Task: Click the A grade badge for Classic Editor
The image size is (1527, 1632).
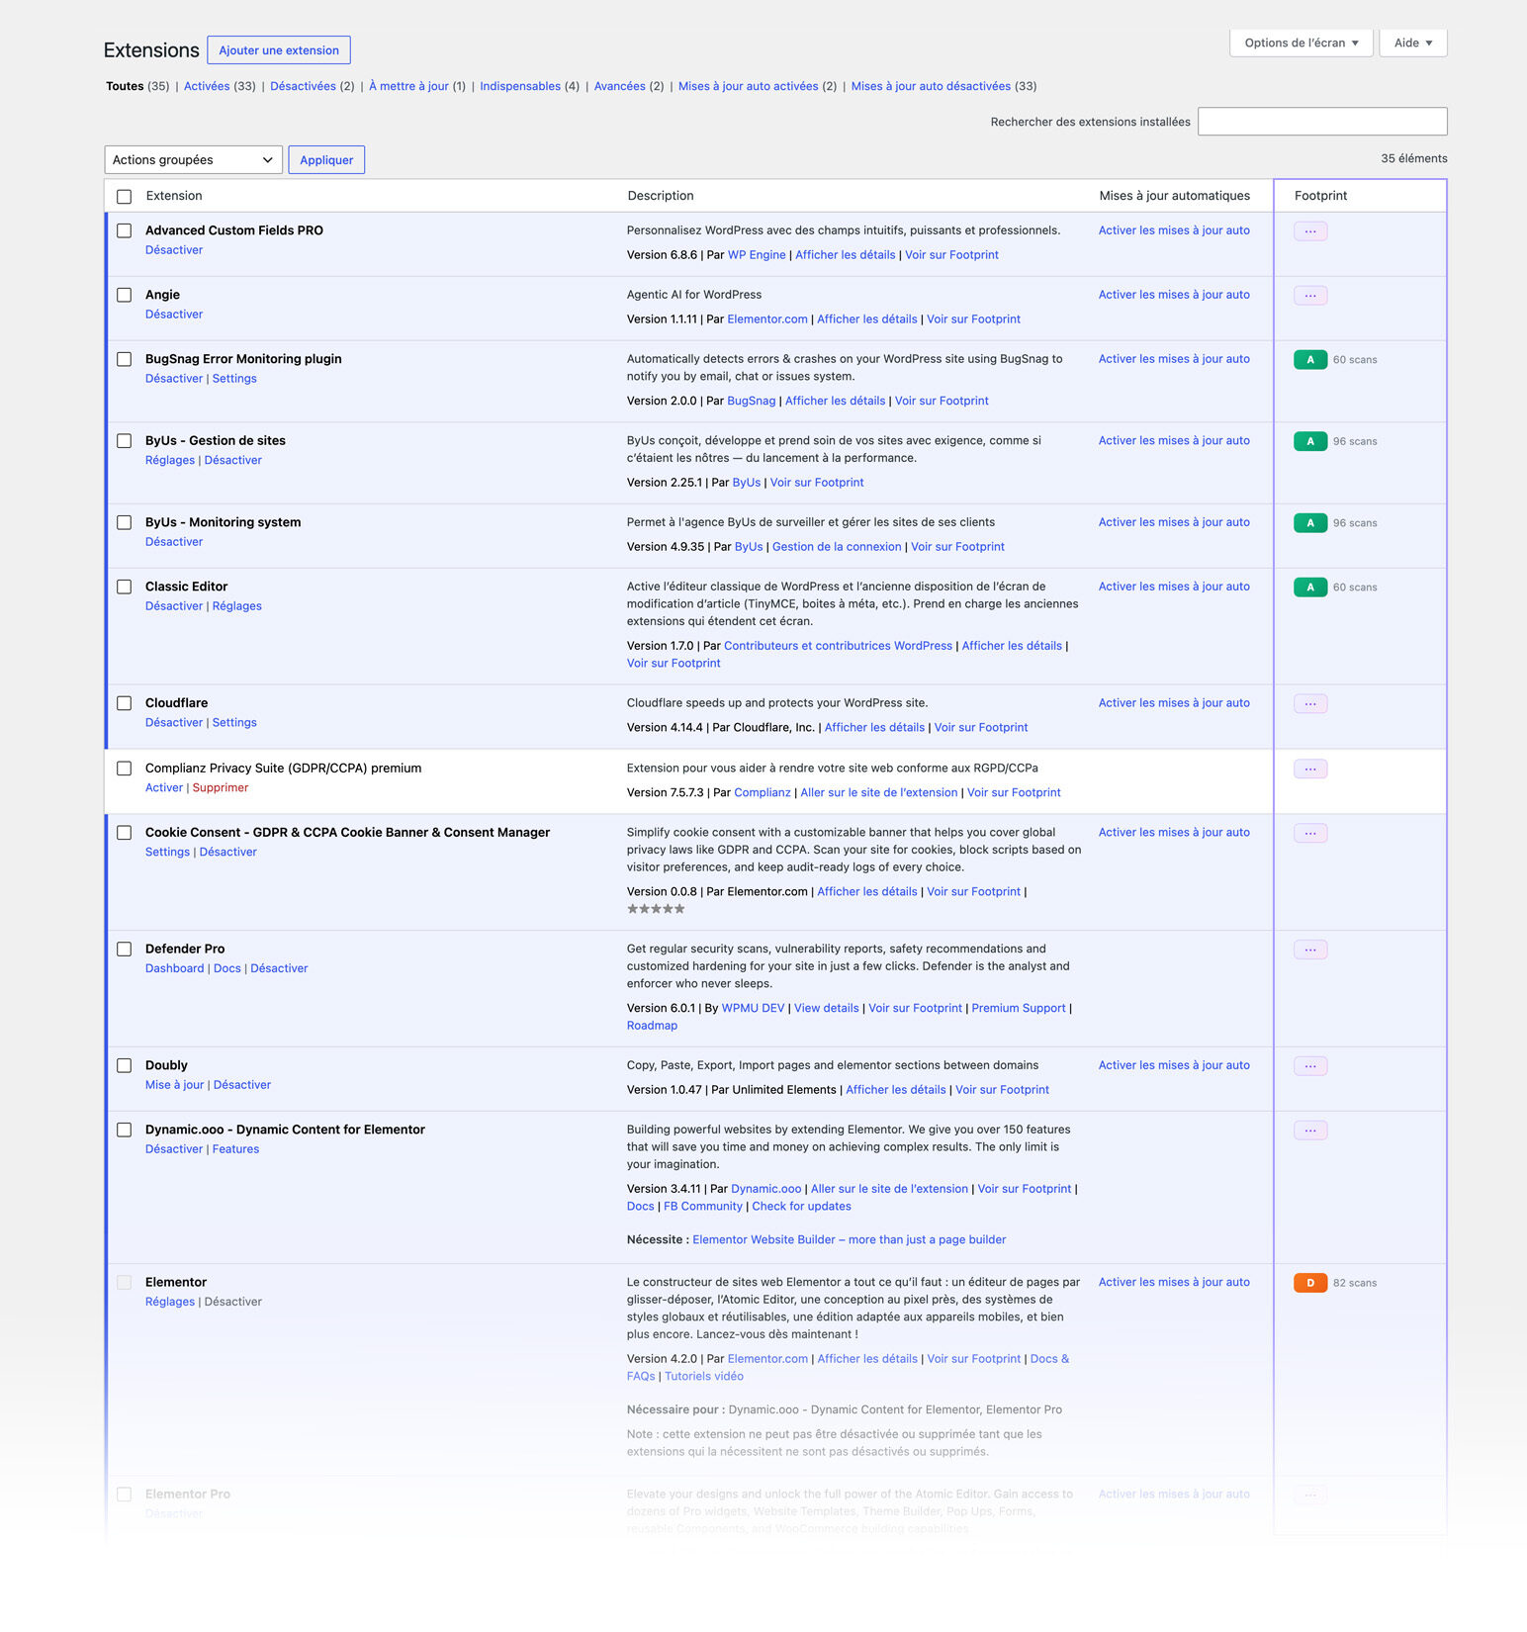Action: 1310,588
